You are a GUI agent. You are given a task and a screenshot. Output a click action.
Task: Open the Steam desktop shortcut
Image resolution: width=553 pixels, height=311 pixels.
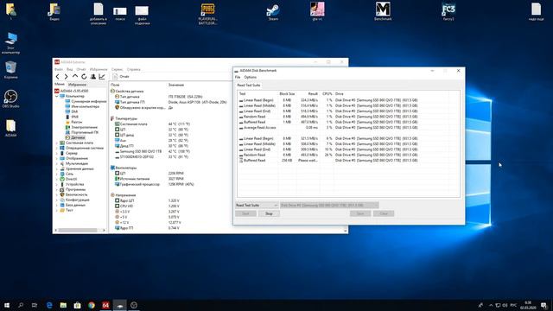pos(273,12)
